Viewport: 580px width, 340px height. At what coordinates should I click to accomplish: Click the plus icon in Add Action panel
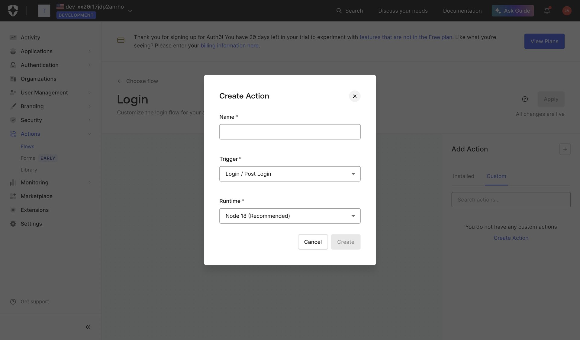[x=565, y=149]
